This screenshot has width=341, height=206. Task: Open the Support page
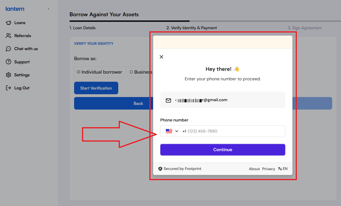[x=22, y=62]
